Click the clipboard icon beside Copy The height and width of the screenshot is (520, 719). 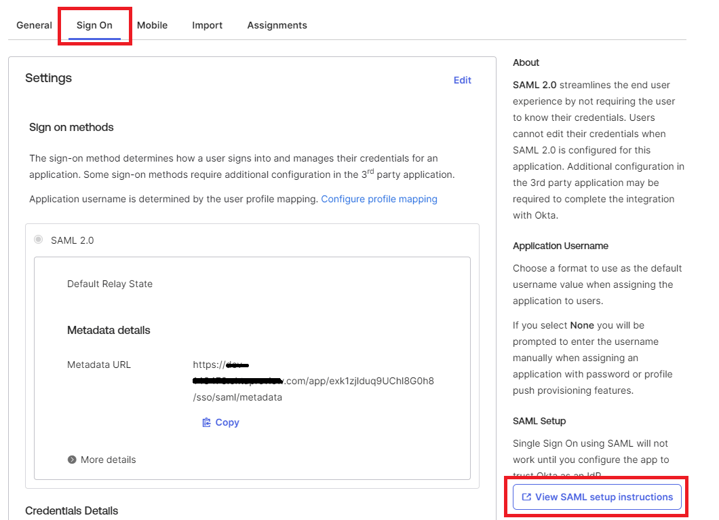pyautogui.click(x=207, y=422)
